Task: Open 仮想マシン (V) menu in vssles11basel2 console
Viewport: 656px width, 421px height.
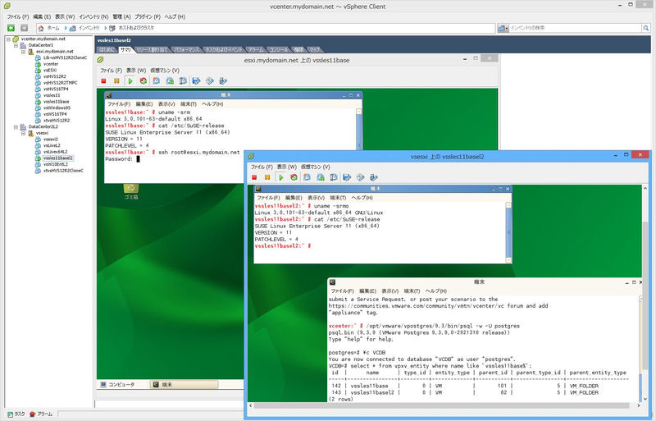Action: coord(315,167)
